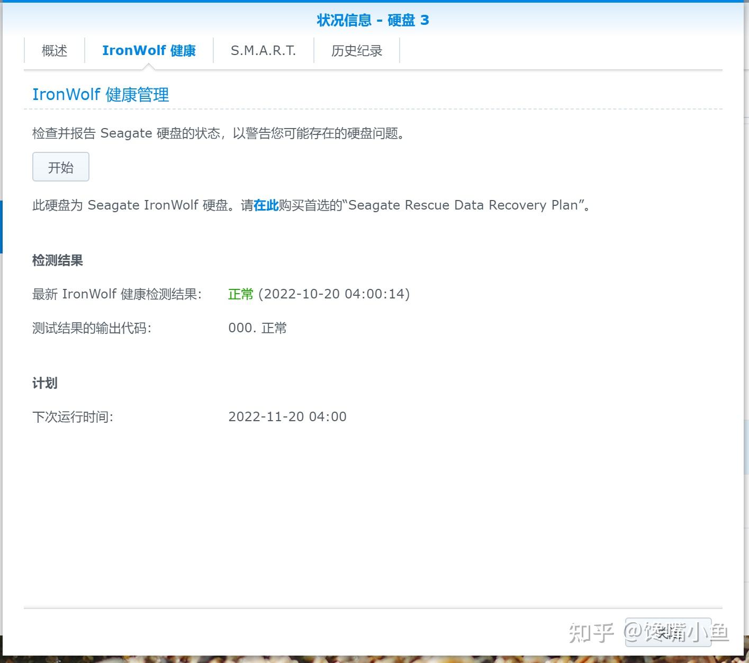
Task: Select the green 正常 health result text
Action: click(x=241, y=294)
